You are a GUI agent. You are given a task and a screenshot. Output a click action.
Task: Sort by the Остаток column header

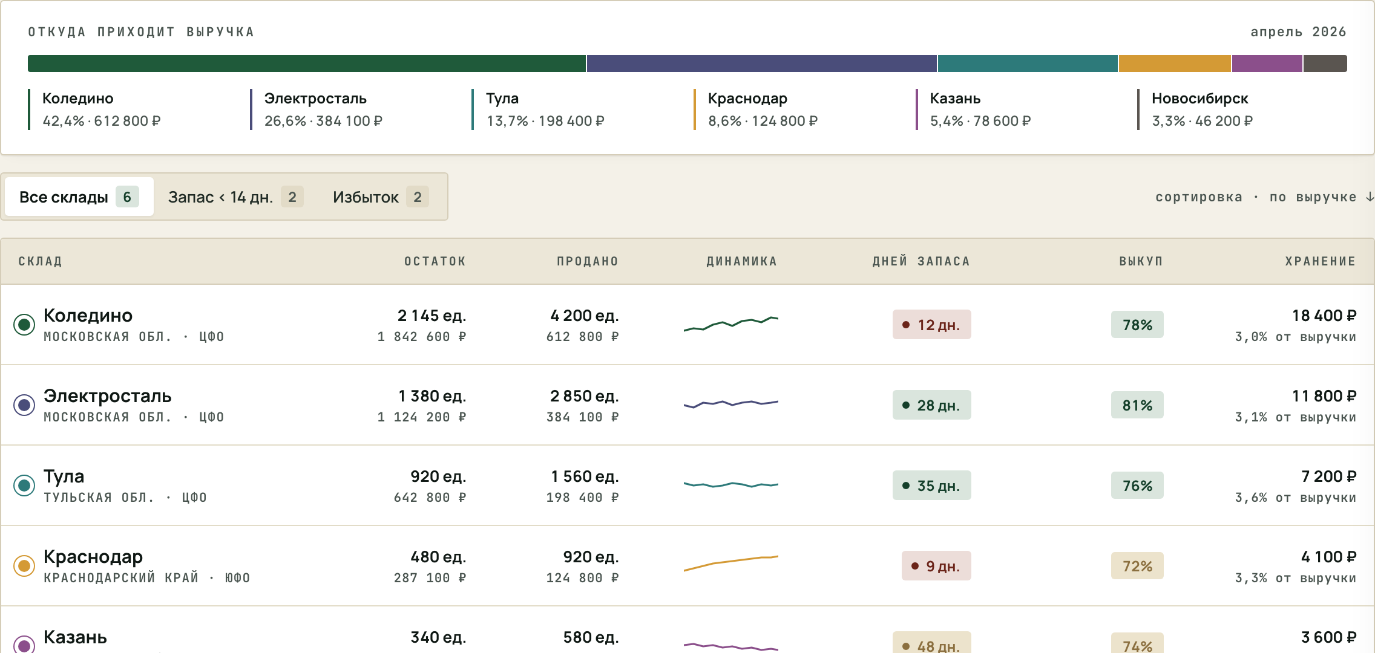click(435, 261)
